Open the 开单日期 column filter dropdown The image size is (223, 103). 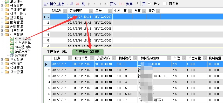(x=91, y=11)
